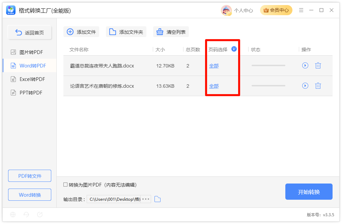Click the 文件名称 column header
Viewport: 342px width, 224px height.
79,50
